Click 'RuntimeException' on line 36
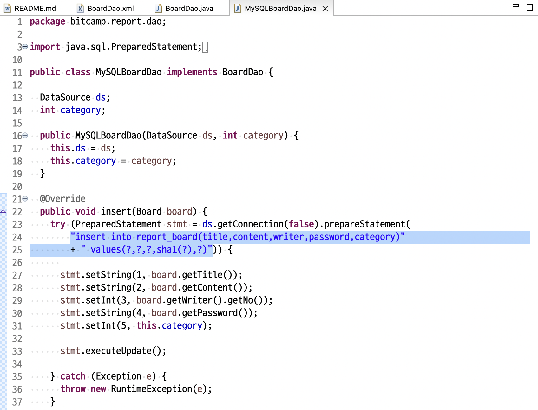 coord(152,389)
